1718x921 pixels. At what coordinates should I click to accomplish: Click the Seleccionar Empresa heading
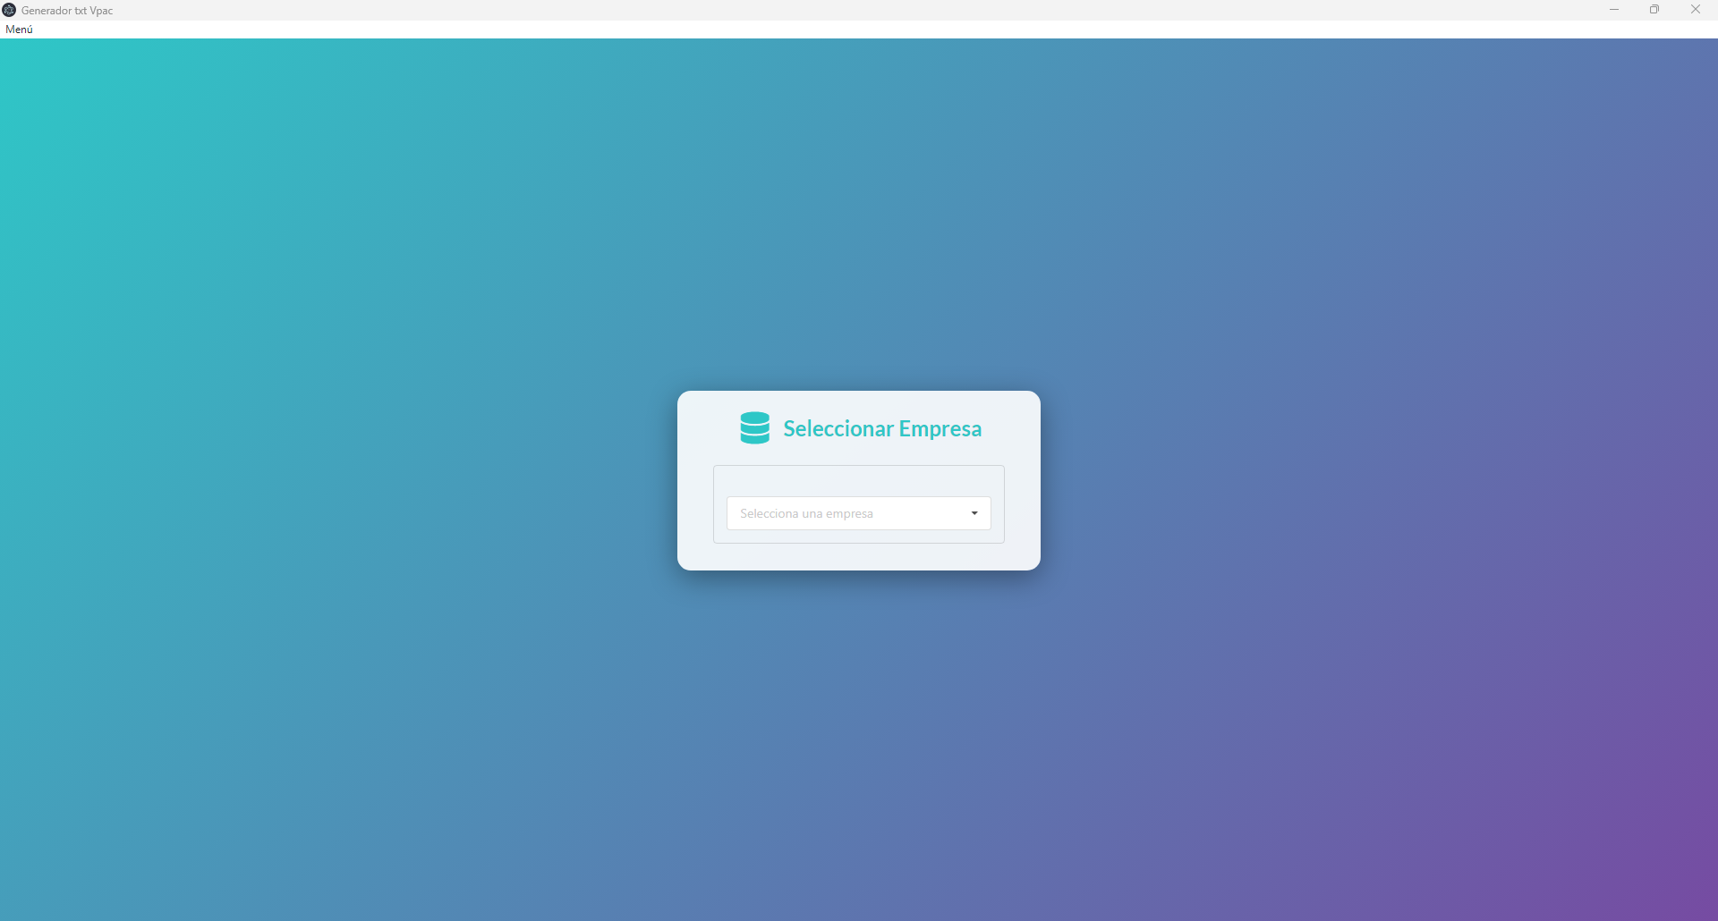882,428
